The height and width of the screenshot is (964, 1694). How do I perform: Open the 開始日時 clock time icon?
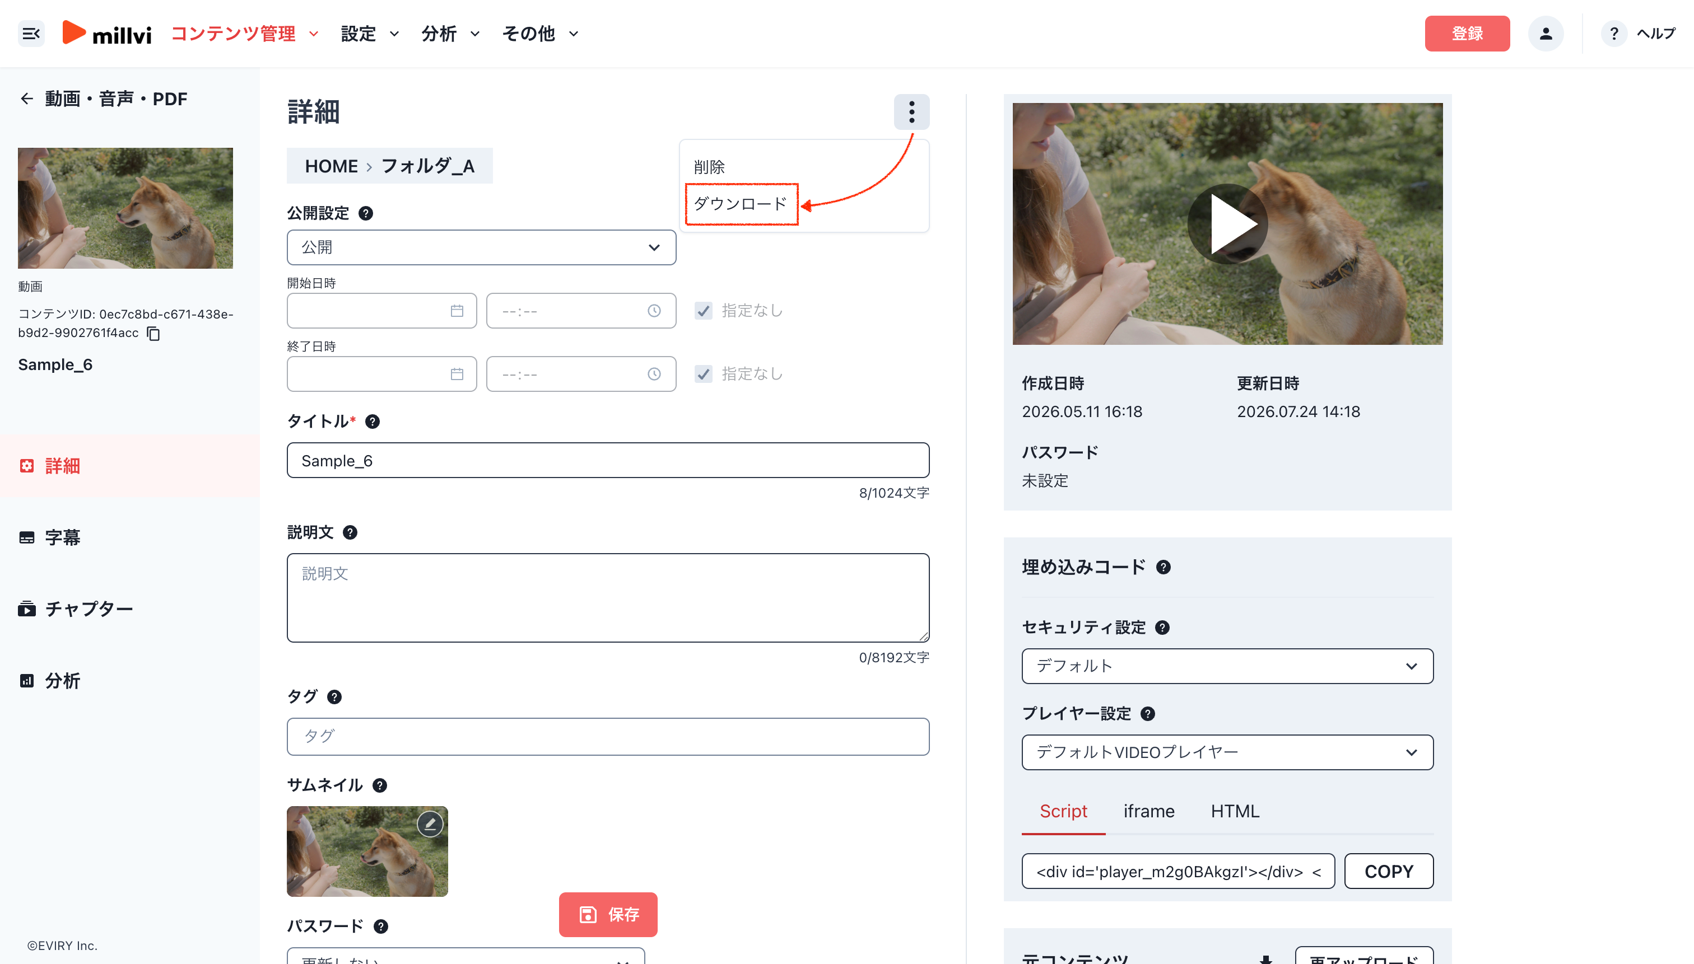654,311
